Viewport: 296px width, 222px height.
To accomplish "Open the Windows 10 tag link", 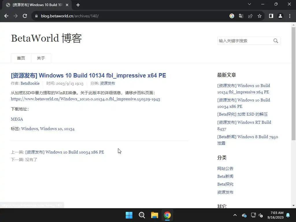I will click(x=51, y=129).
